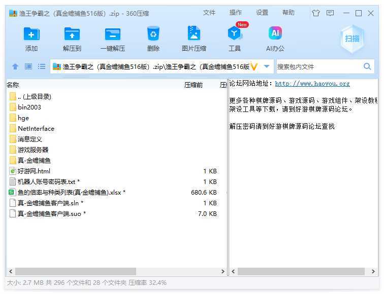Expand the address path dropdown arrow
The width and height of the screenshot is (384, 294).
pos(268,66)
